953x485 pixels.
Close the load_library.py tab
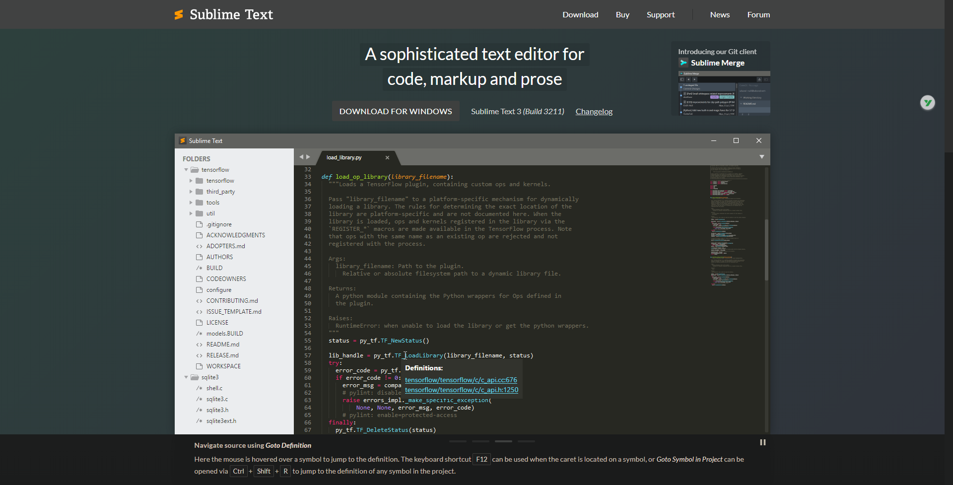387,158
